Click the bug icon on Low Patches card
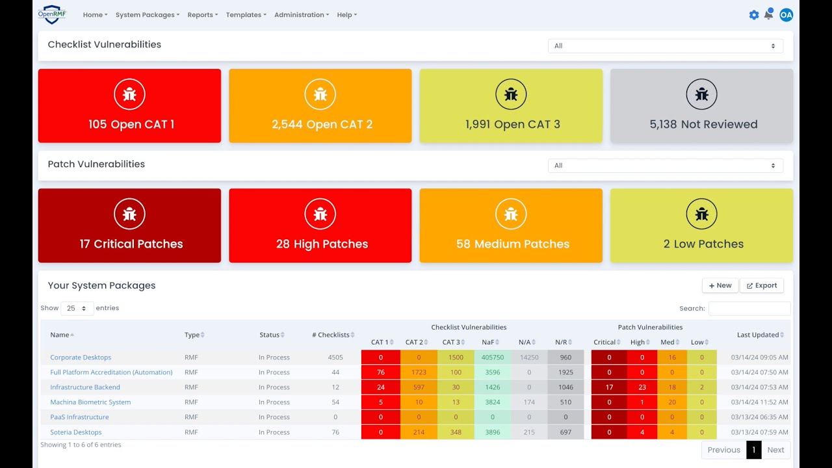The image size is (832, 468). (x=701, y=214)
